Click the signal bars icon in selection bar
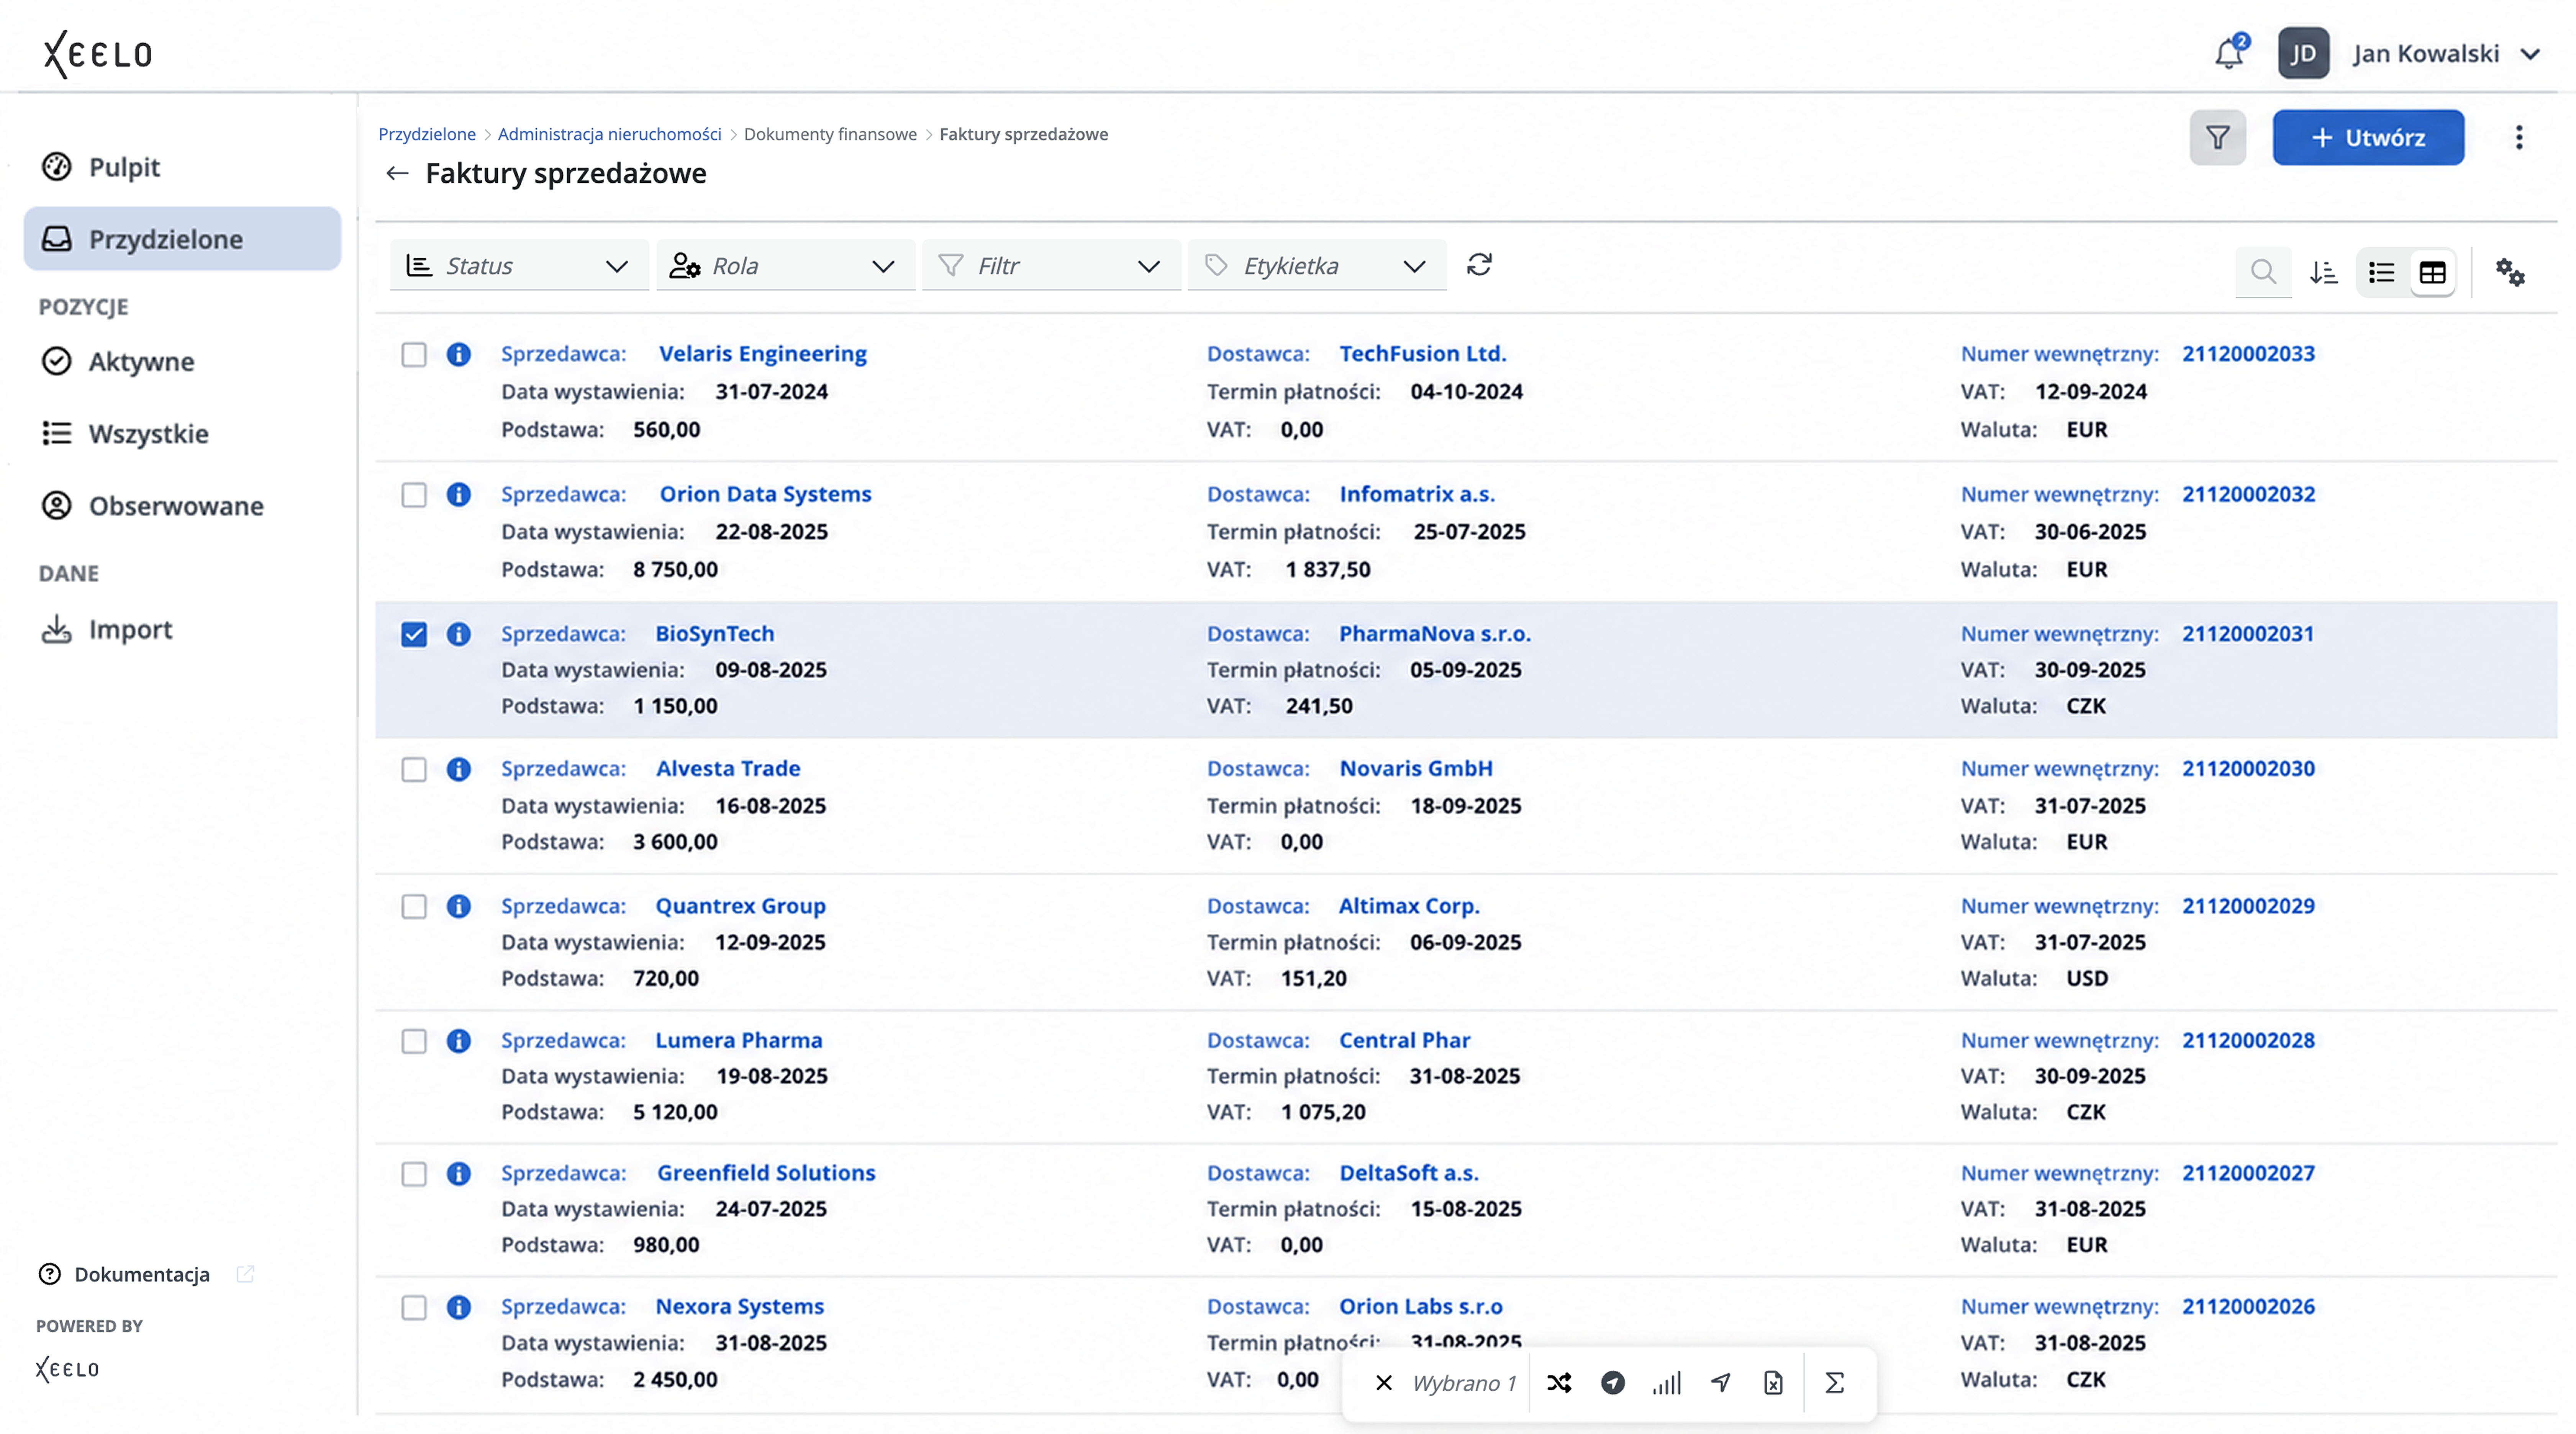Viewport: 2576px width, 1434px height. click(1666, 1383)
